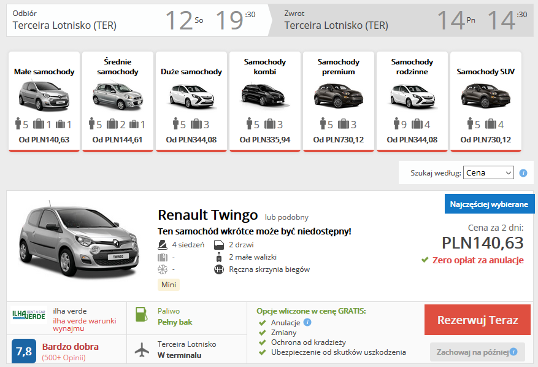Click the Ochrona od kradzieży item
This screenshot has width=538, height=367.
coord(309,342)
